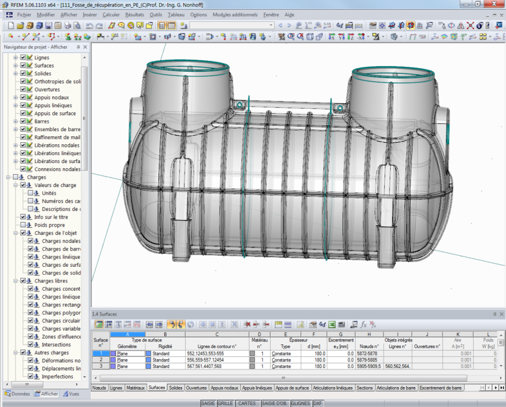The image size is (506, 407).
Task: Switch to the Matériaux table tab
Action: point(136,388)
